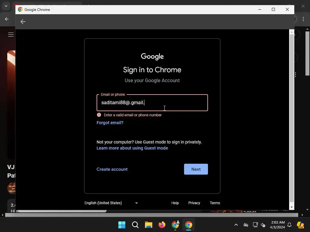Click the Google logo on sign-in card
Viewport: 310px width, 232px height.
[152, 56]
